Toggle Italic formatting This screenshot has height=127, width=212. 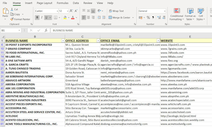[42, 17]
